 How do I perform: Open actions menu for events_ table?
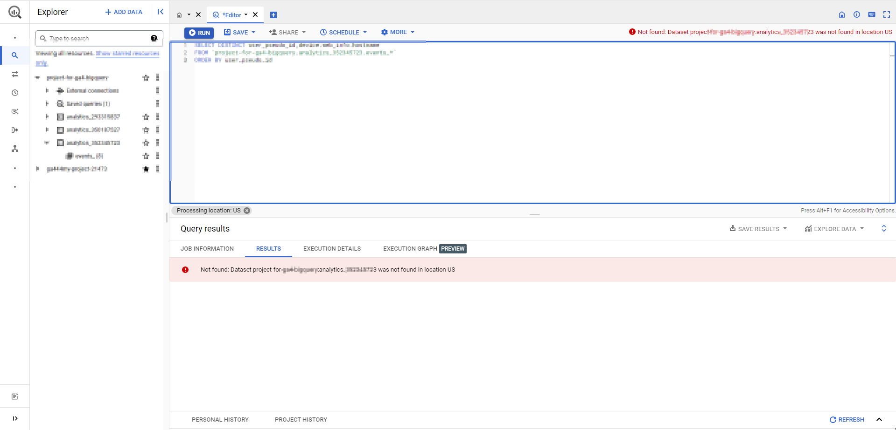click(x=158, y=156)
